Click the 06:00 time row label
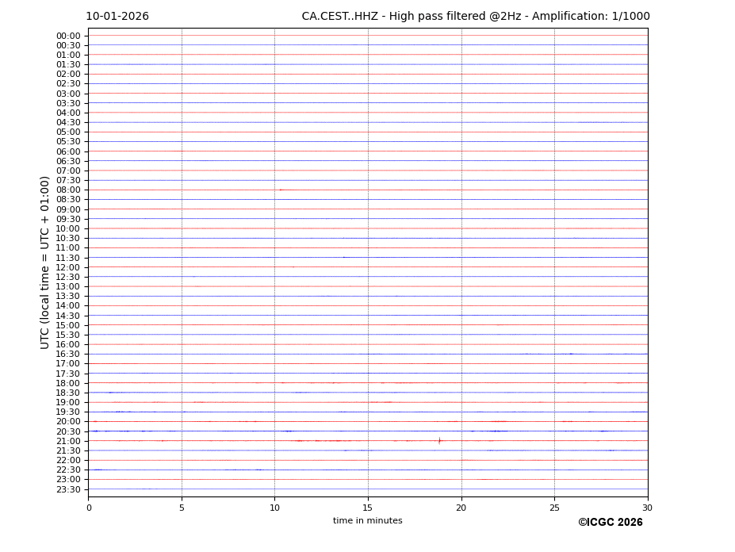The height and width of the screenshot is (552, 735). (68, 151)
